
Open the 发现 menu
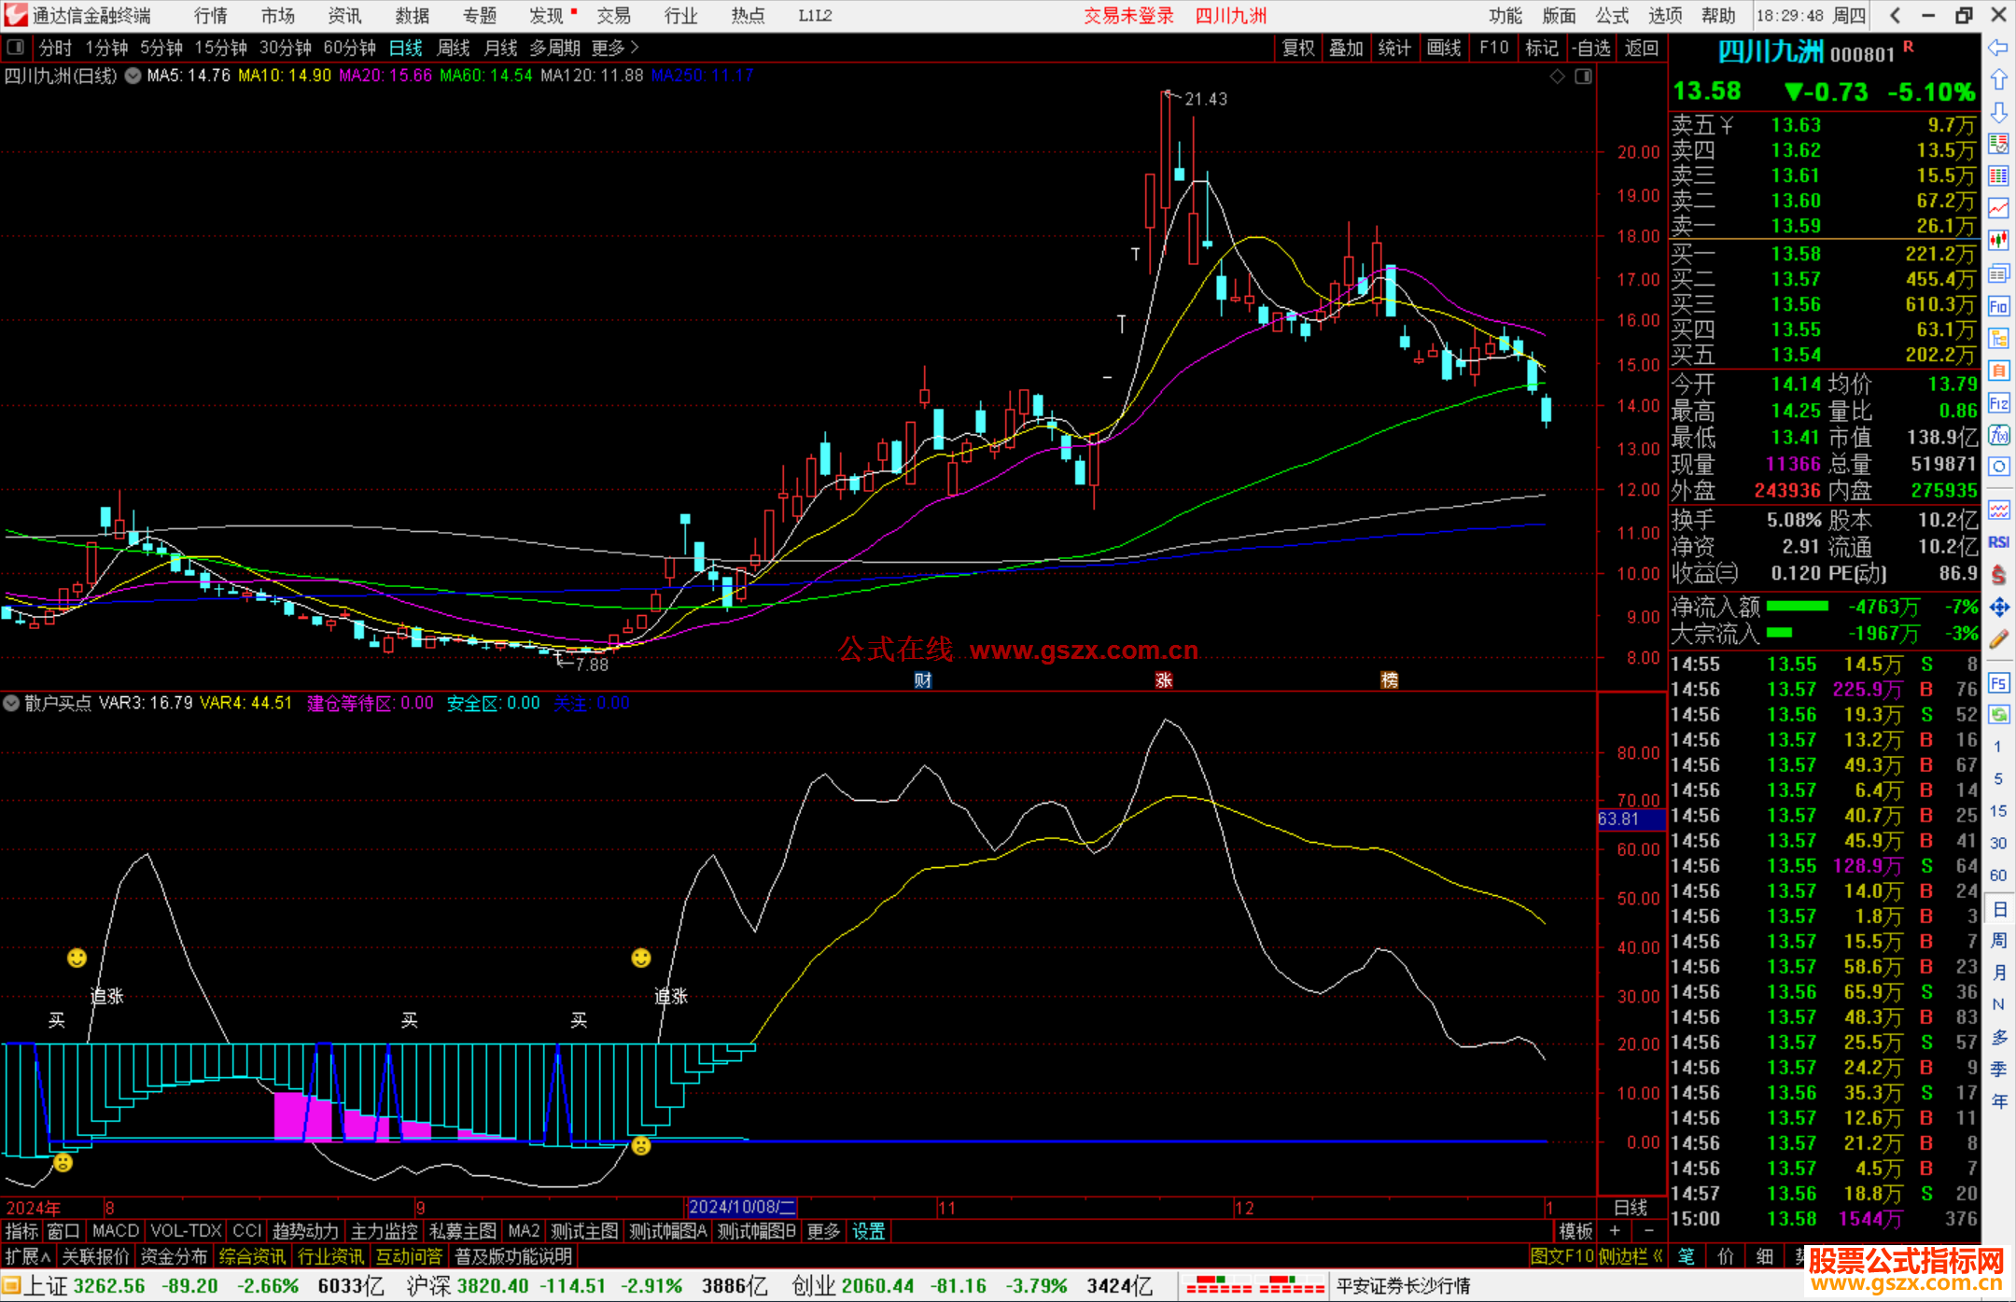[547, 15]
